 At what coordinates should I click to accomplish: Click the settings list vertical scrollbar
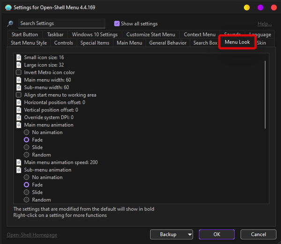click(x=265, y=94)
